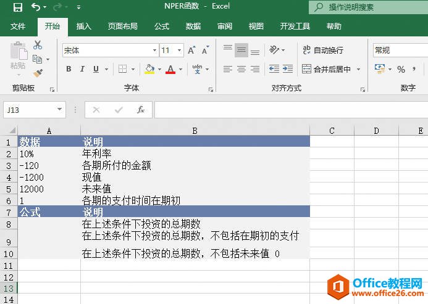Screen dimensions: 428x304
Task: Expand the Copy options dropdown arrow
Action: 48,59
